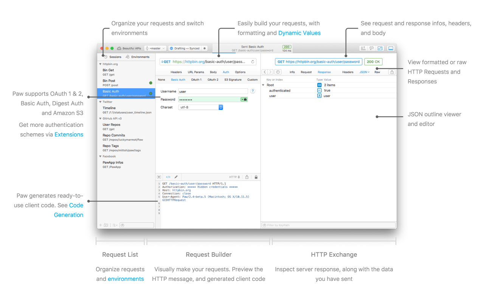
Task: Click the Environments icon in the sidebar
Action: click(127, 57)
